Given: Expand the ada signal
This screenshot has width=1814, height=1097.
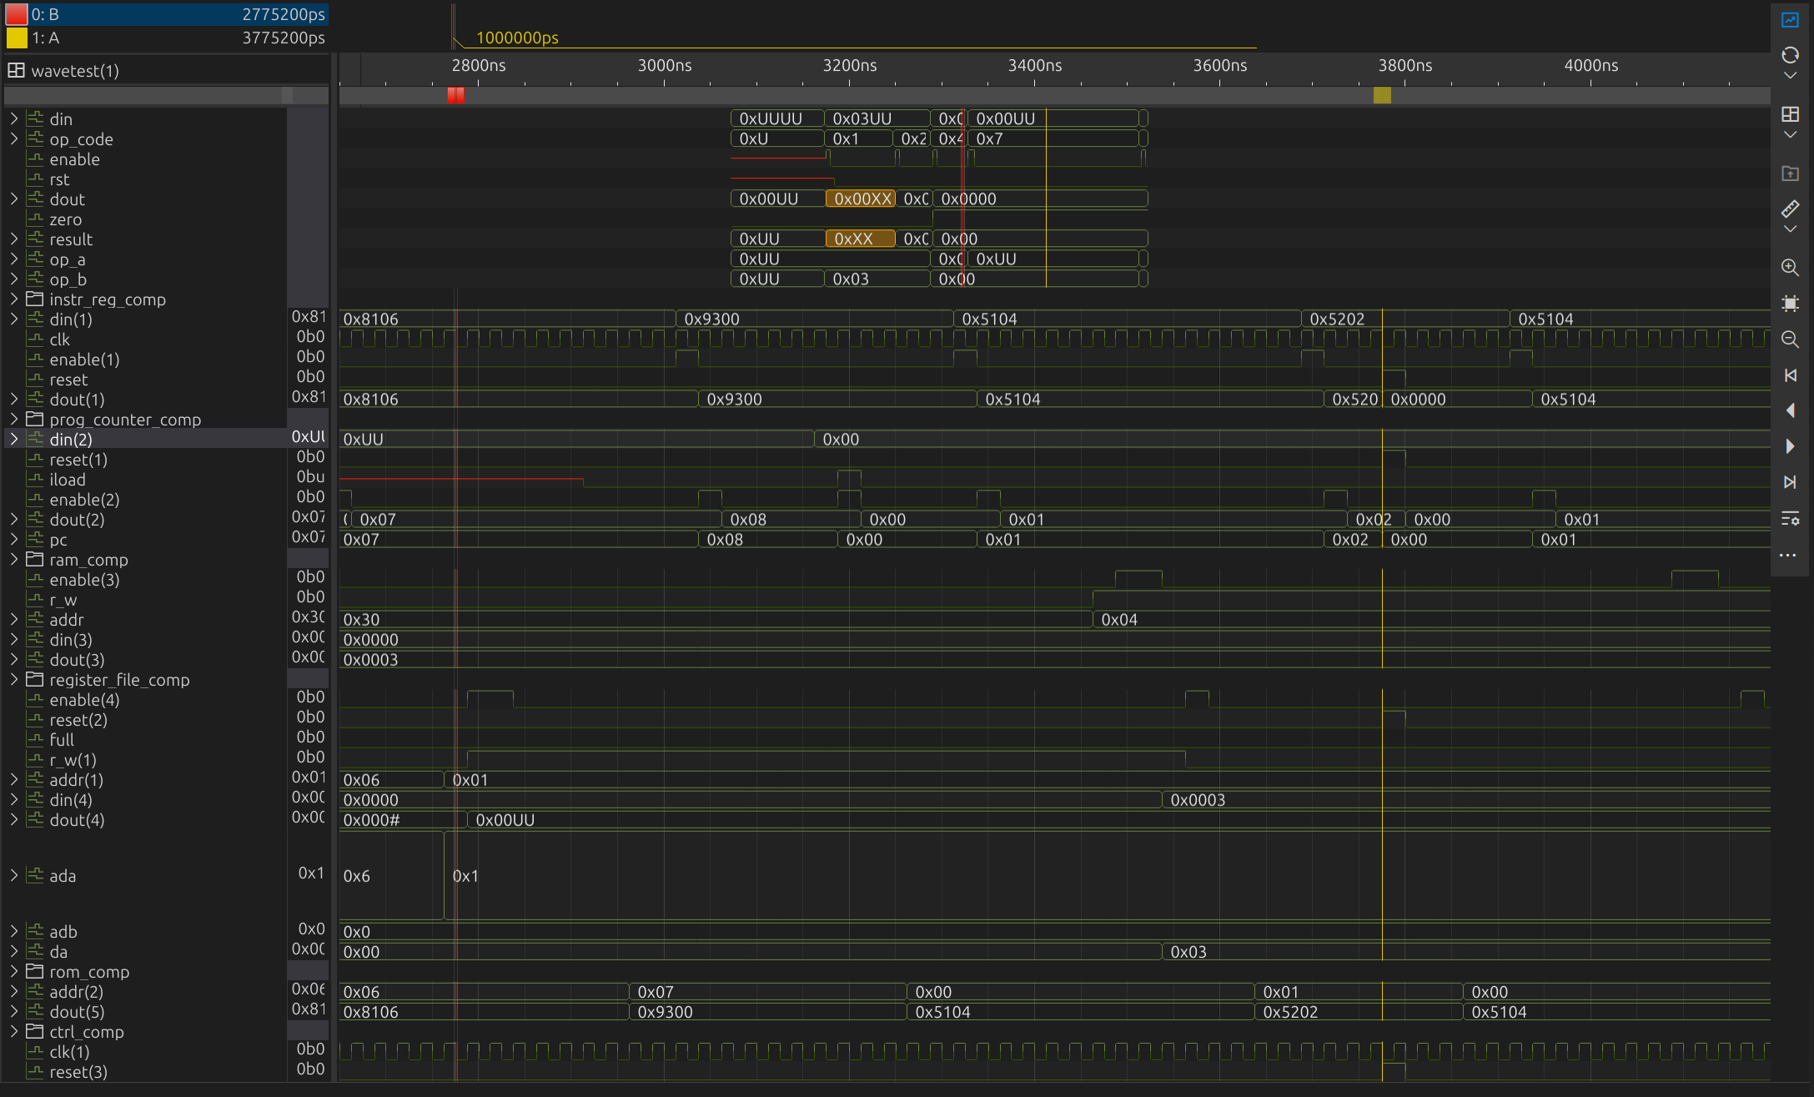Looking at the screenshot, I should (x=14, y=876).
